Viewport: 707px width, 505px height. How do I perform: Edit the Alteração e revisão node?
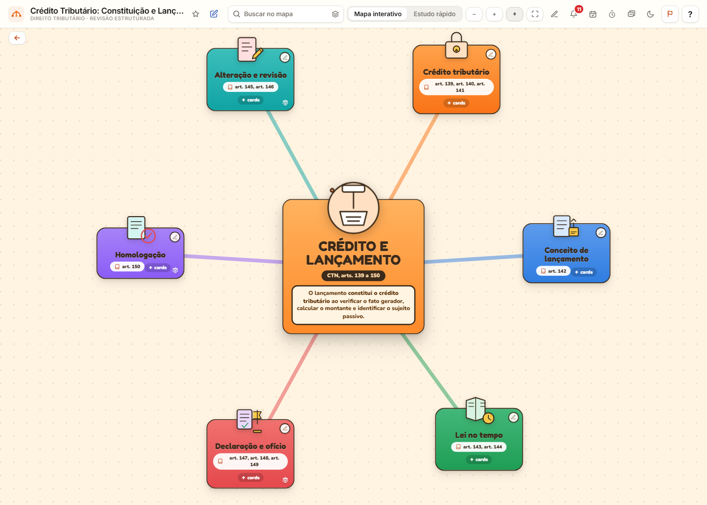coord(285,57)
